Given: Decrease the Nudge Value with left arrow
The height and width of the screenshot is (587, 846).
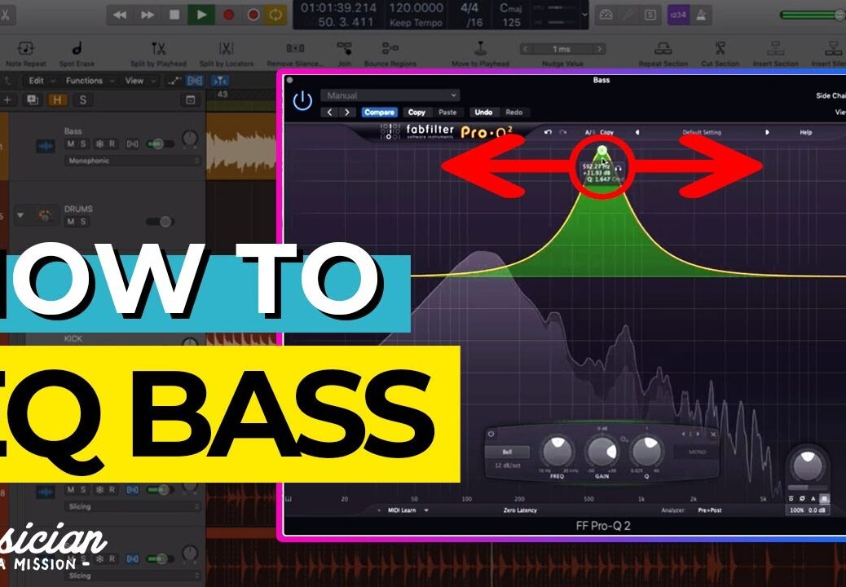Looking at the screenshot, I should (524, 49).
